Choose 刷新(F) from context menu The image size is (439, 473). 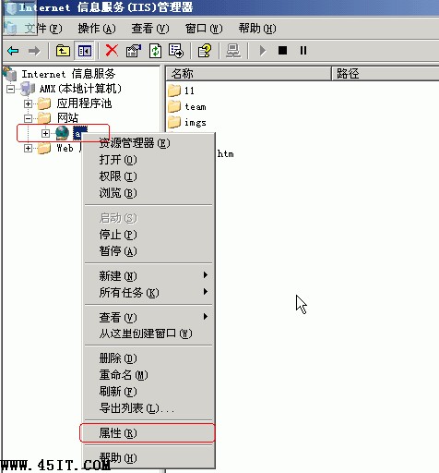pyautogui.click(x=148, y=392)
